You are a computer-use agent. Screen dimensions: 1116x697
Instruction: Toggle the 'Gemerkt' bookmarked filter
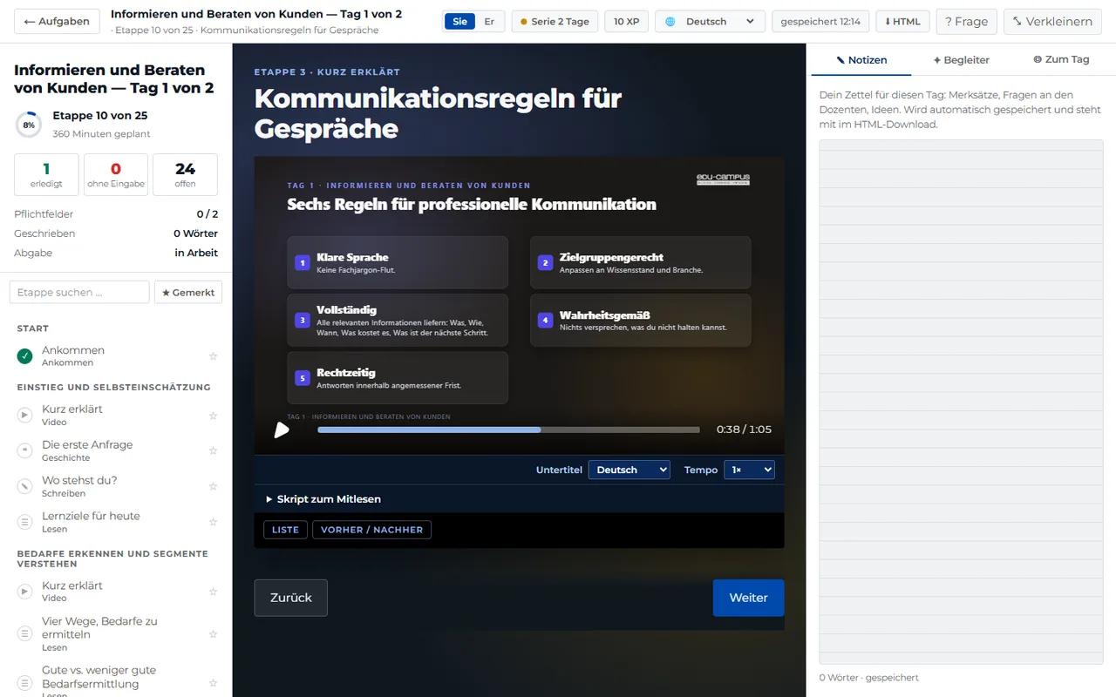pos(188,293)
